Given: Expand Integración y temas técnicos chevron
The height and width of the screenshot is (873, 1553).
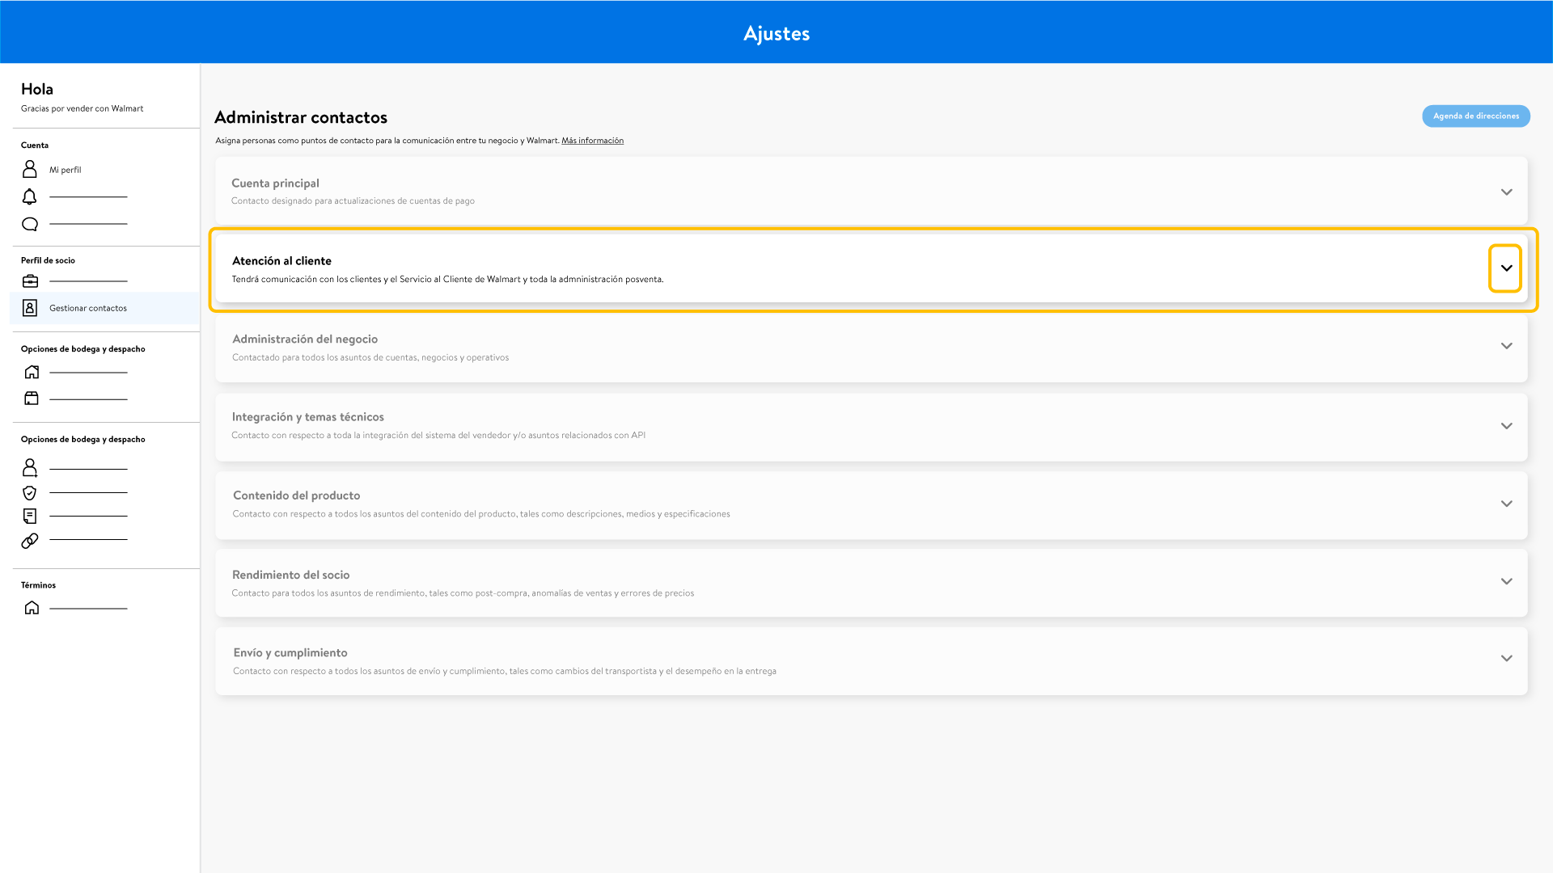Looking at the screenshot, I should click(1506, 426).
